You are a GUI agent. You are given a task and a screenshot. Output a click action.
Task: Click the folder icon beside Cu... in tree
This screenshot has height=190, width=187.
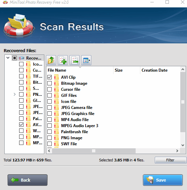tap(28, 70)
